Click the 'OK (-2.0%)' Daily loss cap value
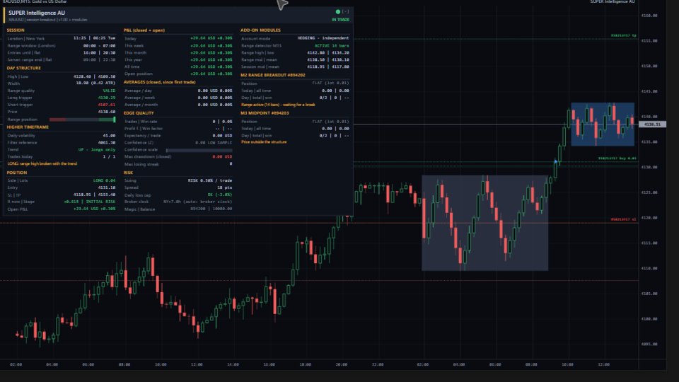 219,195
